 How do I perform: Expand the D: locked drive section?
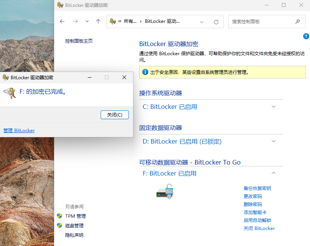click(x=273, y=141)
